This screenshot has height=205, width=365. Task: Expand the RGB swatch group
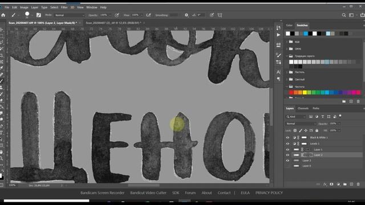click(287, 42)
